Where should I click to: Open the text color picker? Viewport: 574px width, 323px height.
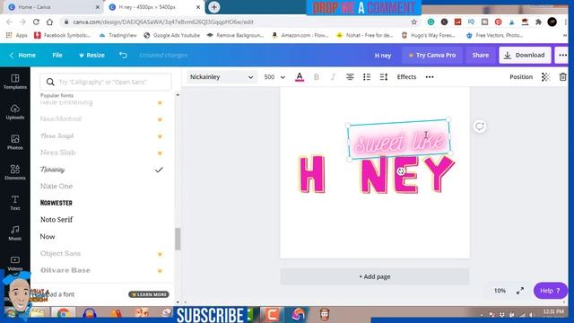click(300, 77)
